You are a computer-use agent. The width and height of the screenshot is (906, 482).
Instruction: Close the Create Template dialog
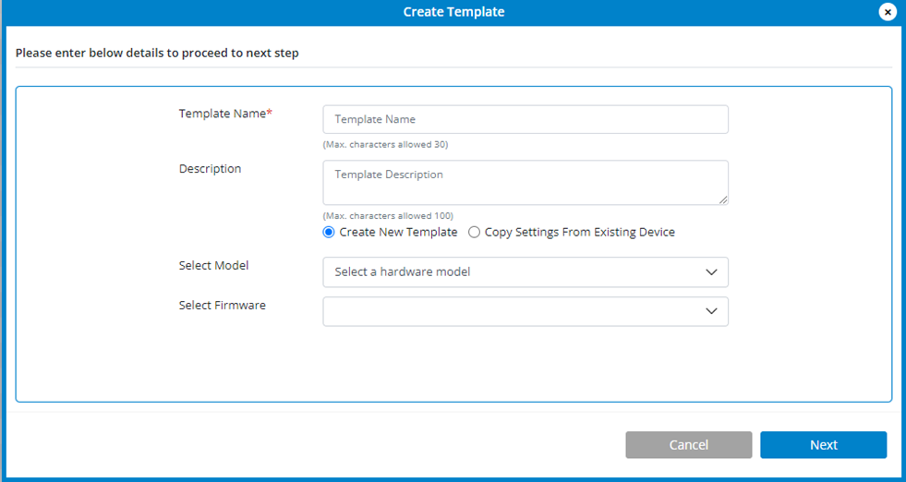[887, 12]
